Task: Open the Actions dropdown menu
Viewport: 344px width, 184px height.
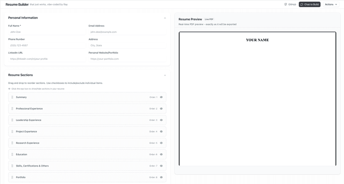Action: pos(331,5)
